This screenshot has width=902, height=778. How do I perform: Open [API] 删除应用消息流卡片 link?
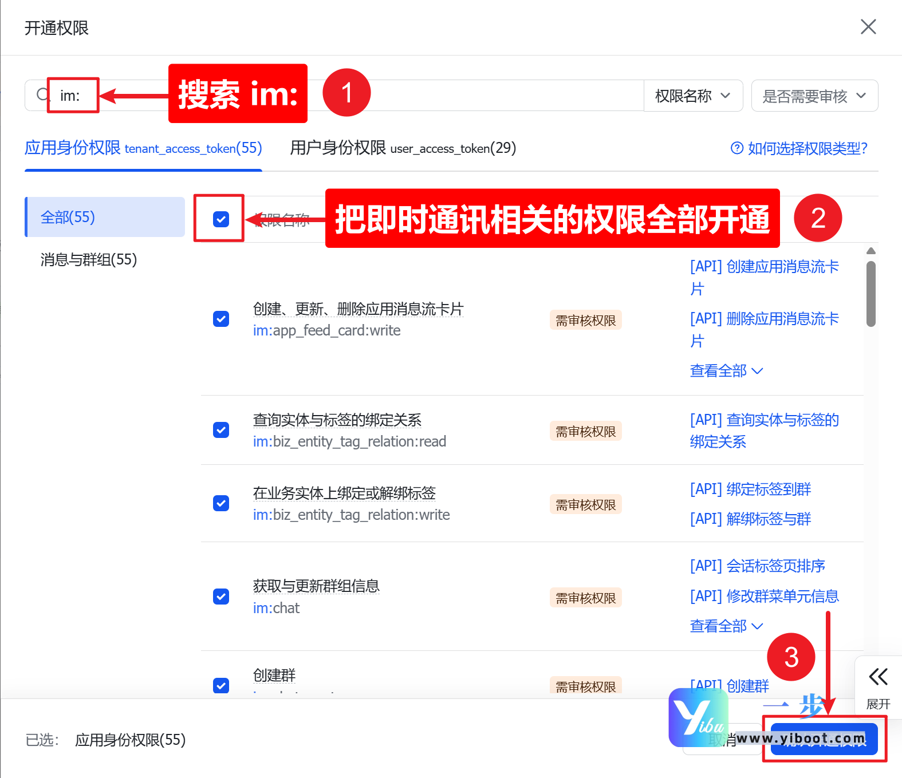[x=765, y=330]
